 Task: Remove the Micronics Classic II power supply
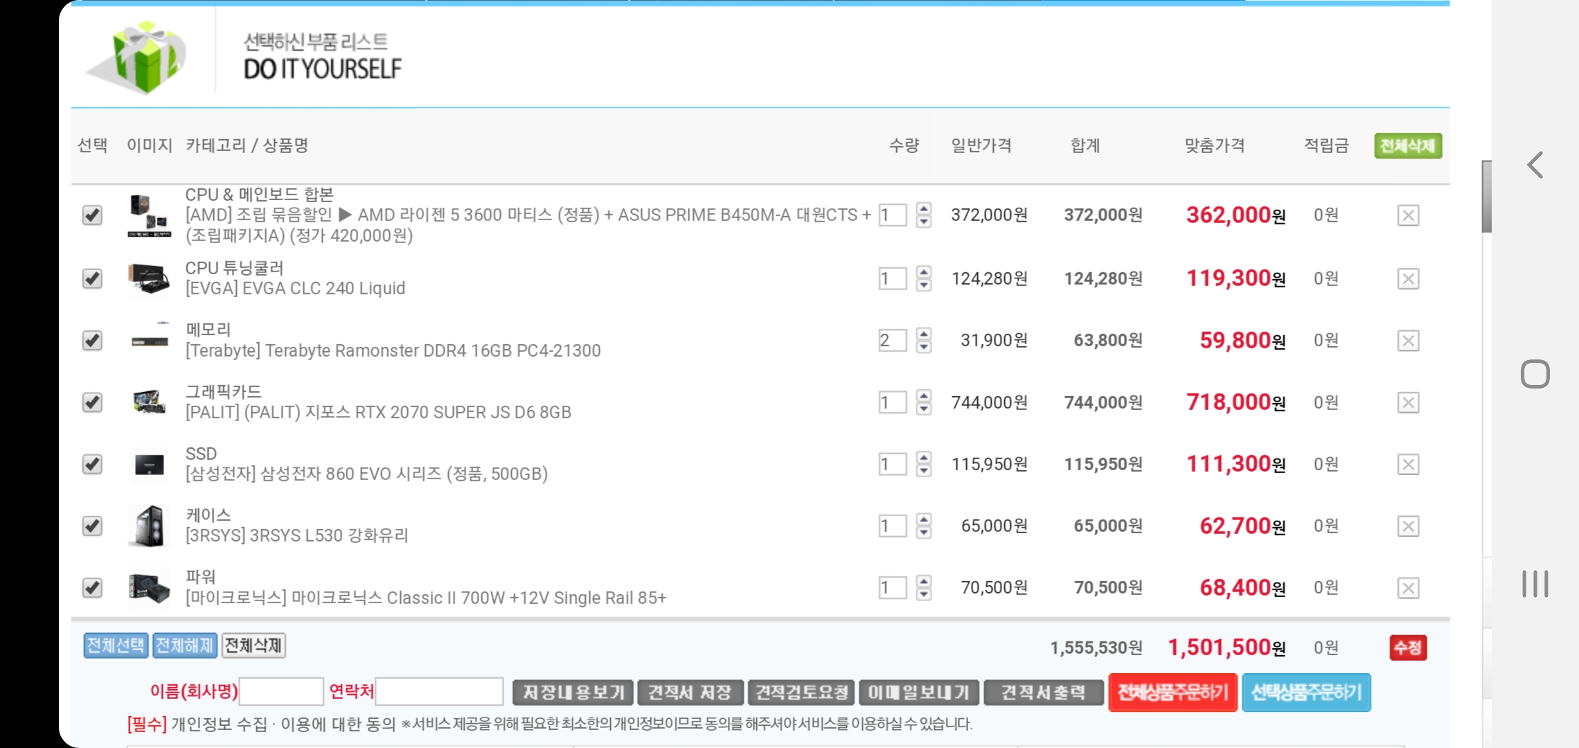click(x=1408, y=588)
